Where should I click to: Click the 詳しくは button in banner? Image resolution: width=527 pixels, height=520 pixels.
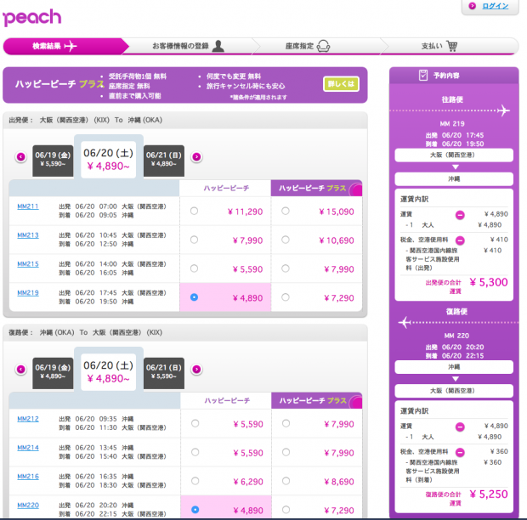(341, 83)
